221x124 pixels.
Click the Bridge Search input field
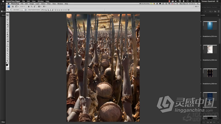[x=210, y=7]
